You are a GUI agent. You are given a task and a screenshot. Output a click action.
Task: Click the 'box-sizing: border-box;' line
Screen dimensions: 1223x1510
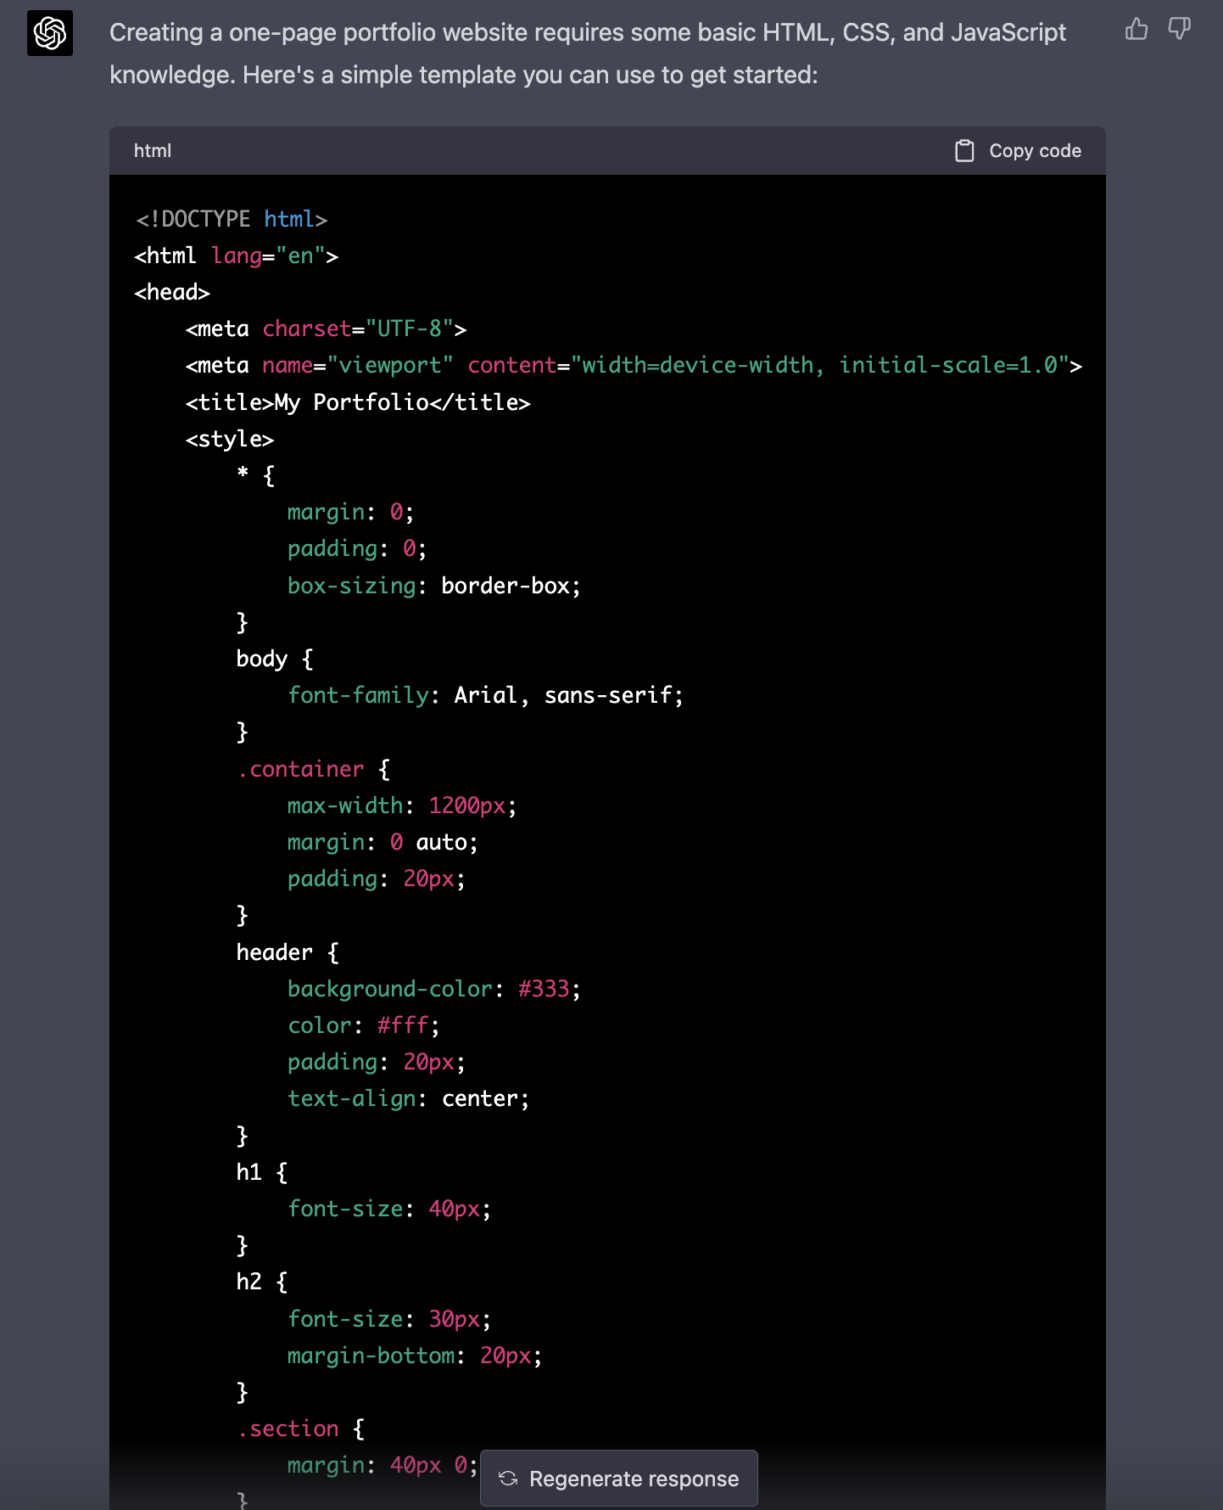[x=434, y=586]
